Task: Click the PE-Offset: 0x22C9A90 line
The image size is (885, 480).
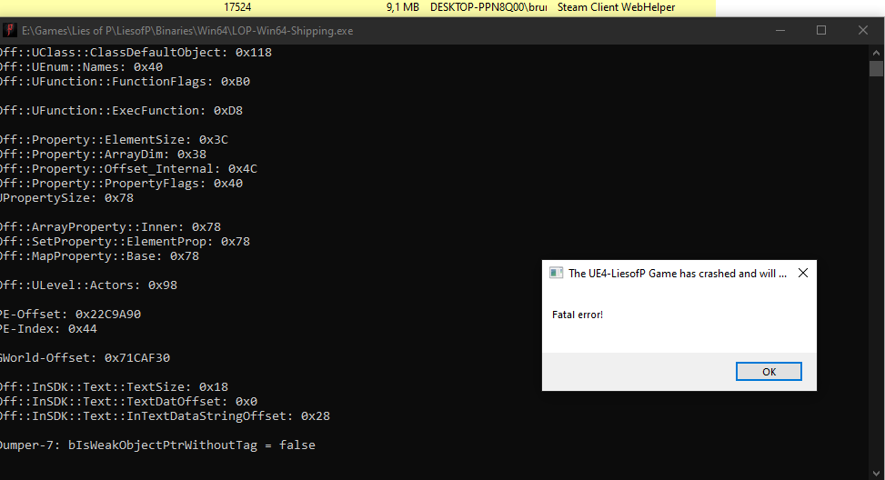Action: 70,315
